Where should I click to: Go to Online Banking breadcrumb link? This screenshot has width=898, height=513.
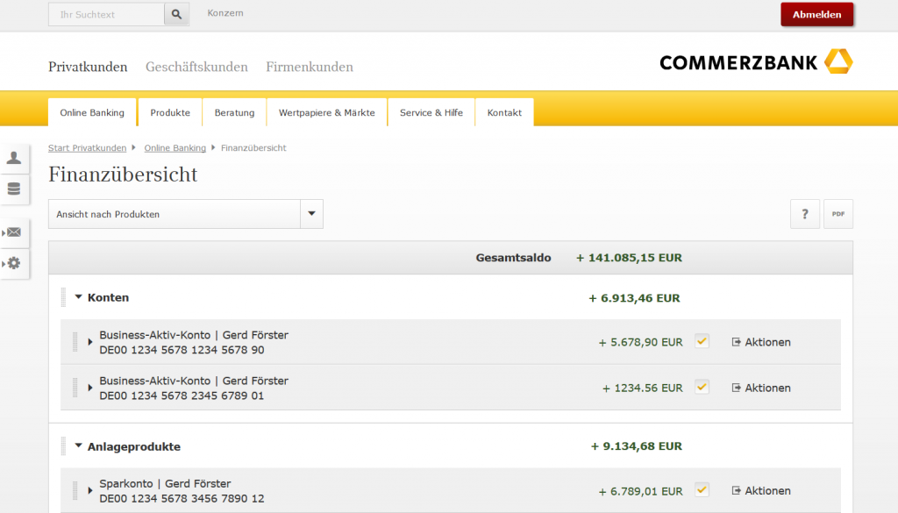pos(175,147)
